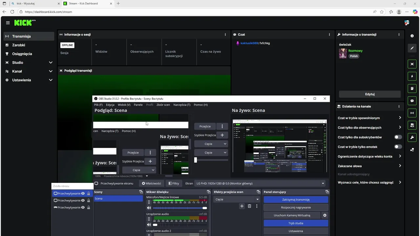Undock the Sceny panel in OBS
Screen dimensions: 420x236
coord(141,192)
